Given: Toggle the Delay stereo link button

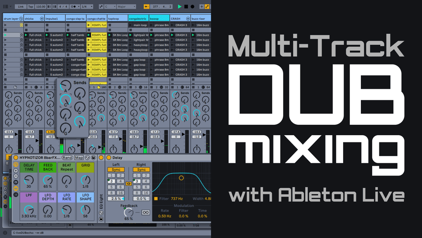Looking at the screenshot, I should coord(129,184).
